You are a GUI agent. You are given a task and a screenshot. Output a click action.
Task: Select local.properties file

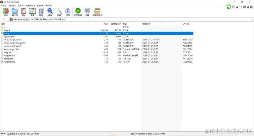11,49
